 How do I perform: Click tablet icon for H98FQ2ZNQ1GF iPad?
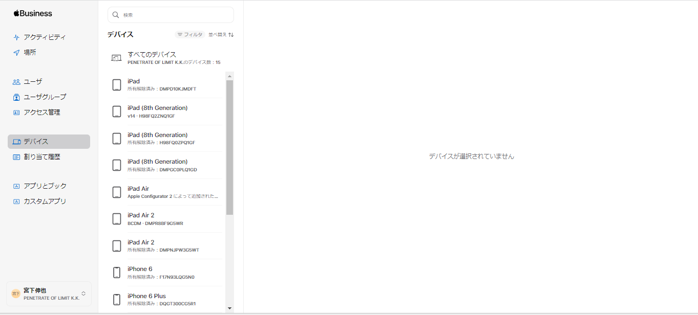117,111
